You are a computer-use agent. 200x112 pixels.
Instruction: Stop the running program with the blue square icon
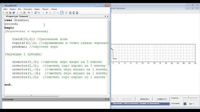coord(47,12)
